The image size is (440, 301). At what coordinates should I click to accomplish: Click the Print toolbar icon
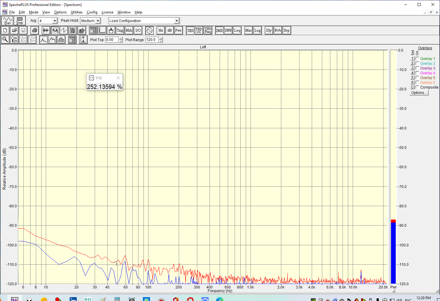35,30
